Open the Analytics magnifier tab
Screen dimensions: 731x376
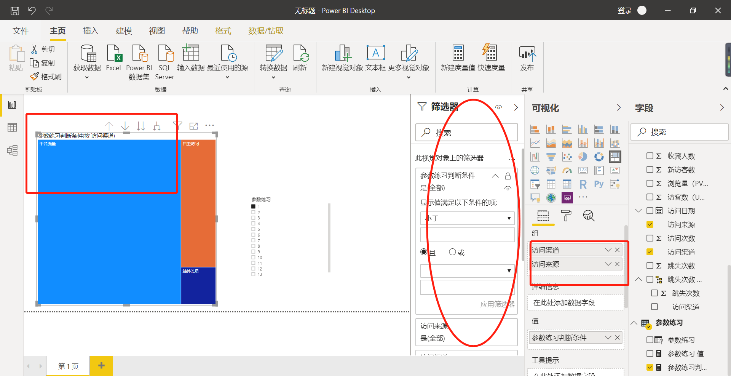[589, 216]
